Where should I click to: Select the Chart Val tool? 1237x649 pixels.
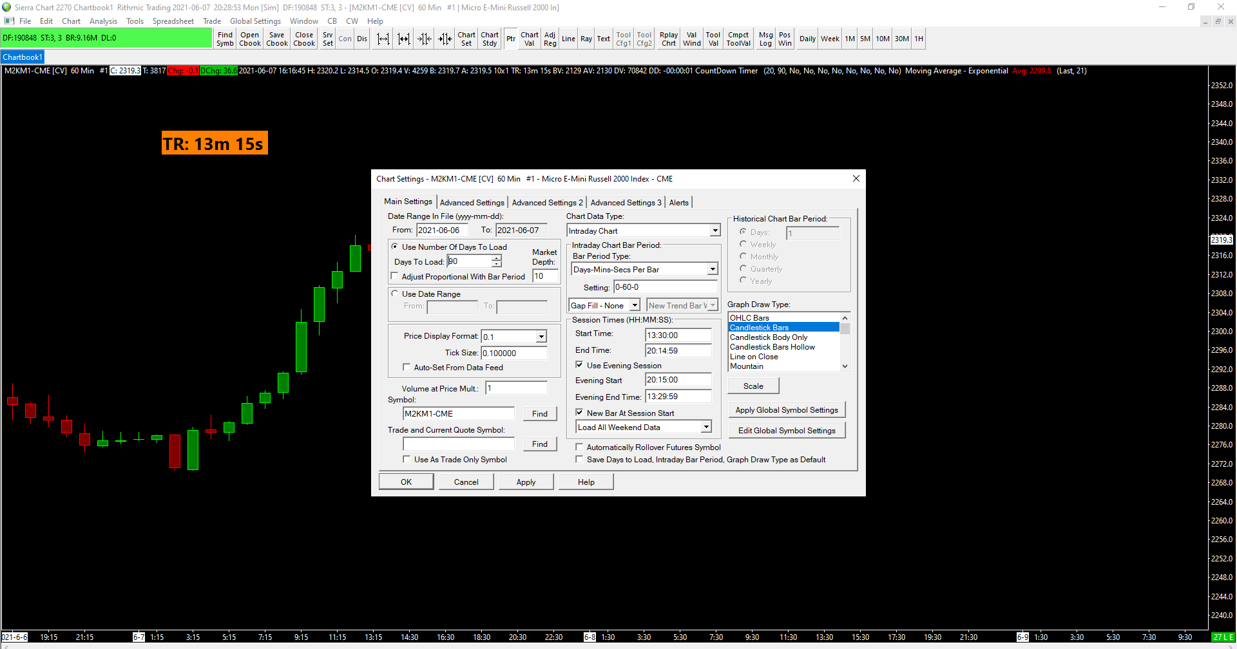530,39
